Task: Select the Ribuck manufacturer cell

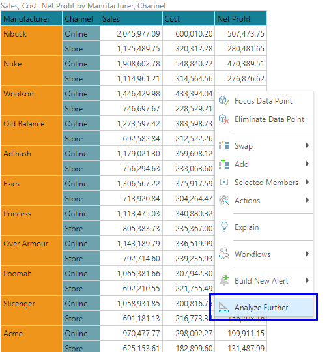Action: pyautogui.click(x=31, y=41)
